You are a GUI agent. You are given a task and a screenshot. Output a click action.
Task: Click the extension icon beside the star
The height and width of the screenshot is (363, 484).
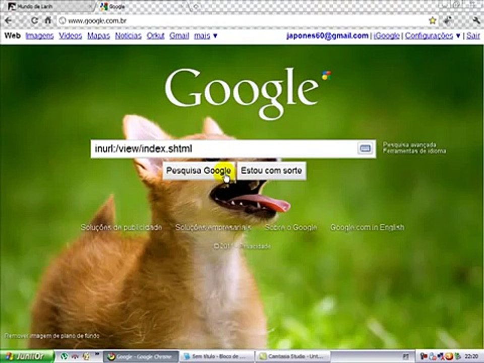[x=448, y=21]
